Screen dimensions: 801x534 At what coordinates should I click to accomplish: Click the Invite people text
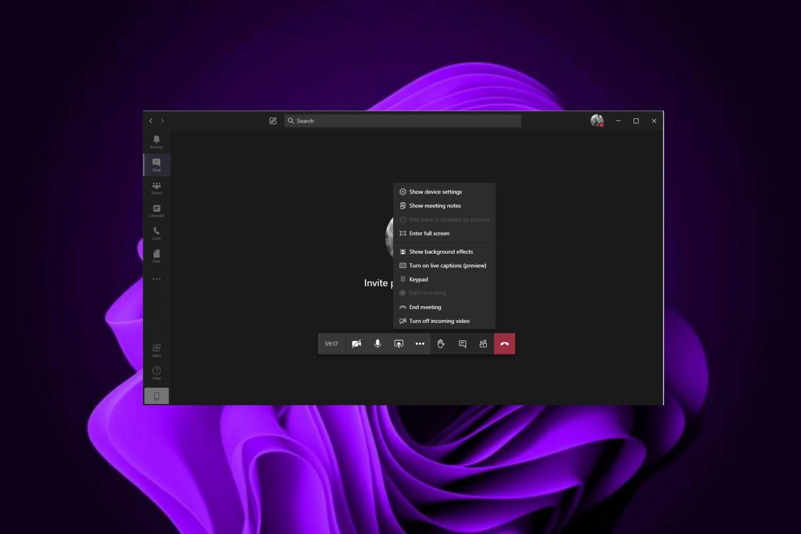[378, 283]
